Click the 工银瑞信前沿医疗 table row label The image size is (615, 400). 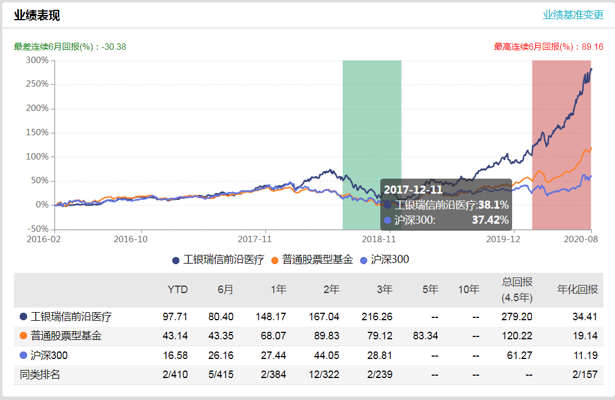pos(72,316)
